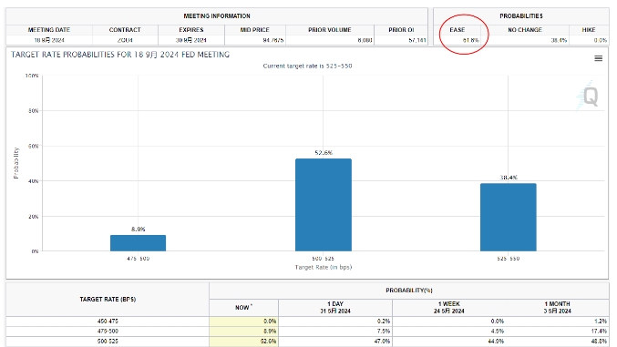Click the CONTRACT column header

pos(125,30)
